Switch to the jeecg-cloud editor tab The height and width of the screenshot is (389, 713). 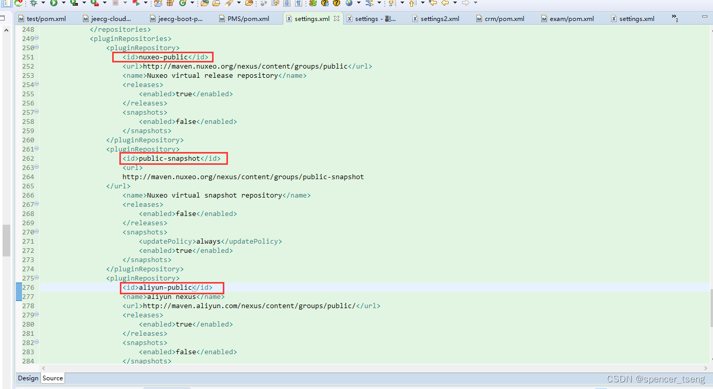coord(107,19)
